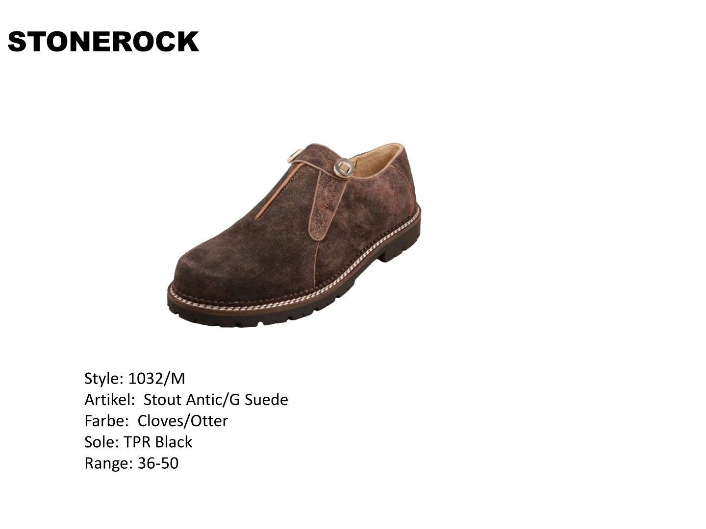This screenshot has width=706, height=529.
Task: Click the round metal button on shoe strap
Action: (x=344, y=168)
